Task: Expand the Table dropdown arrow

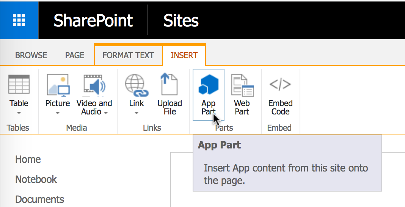Action: tap(19, 113)
